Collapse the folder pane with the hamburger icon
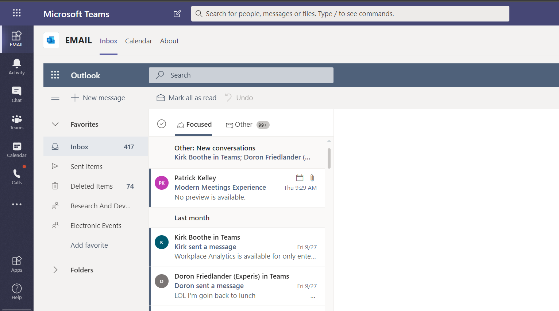The image size is (559, 311). tap(55, 98)
